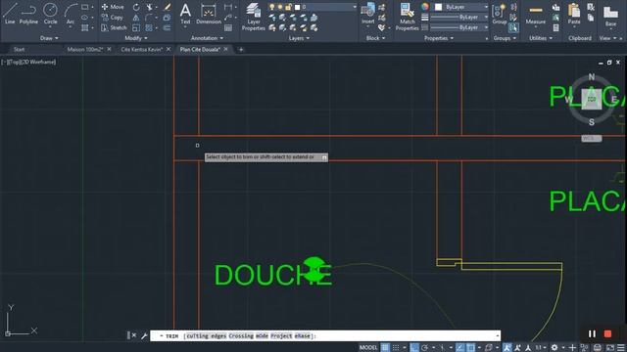Viewport: 627px width, 352px height.
Task: Click Match Properties tool
Action: 408,17
